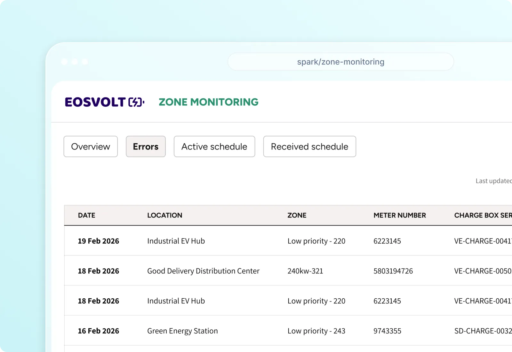Click the lightning bolt battery icon

(x=136, y=102)
